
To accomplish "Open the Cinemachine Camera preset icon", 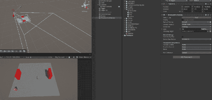I will tap(208, 15).
